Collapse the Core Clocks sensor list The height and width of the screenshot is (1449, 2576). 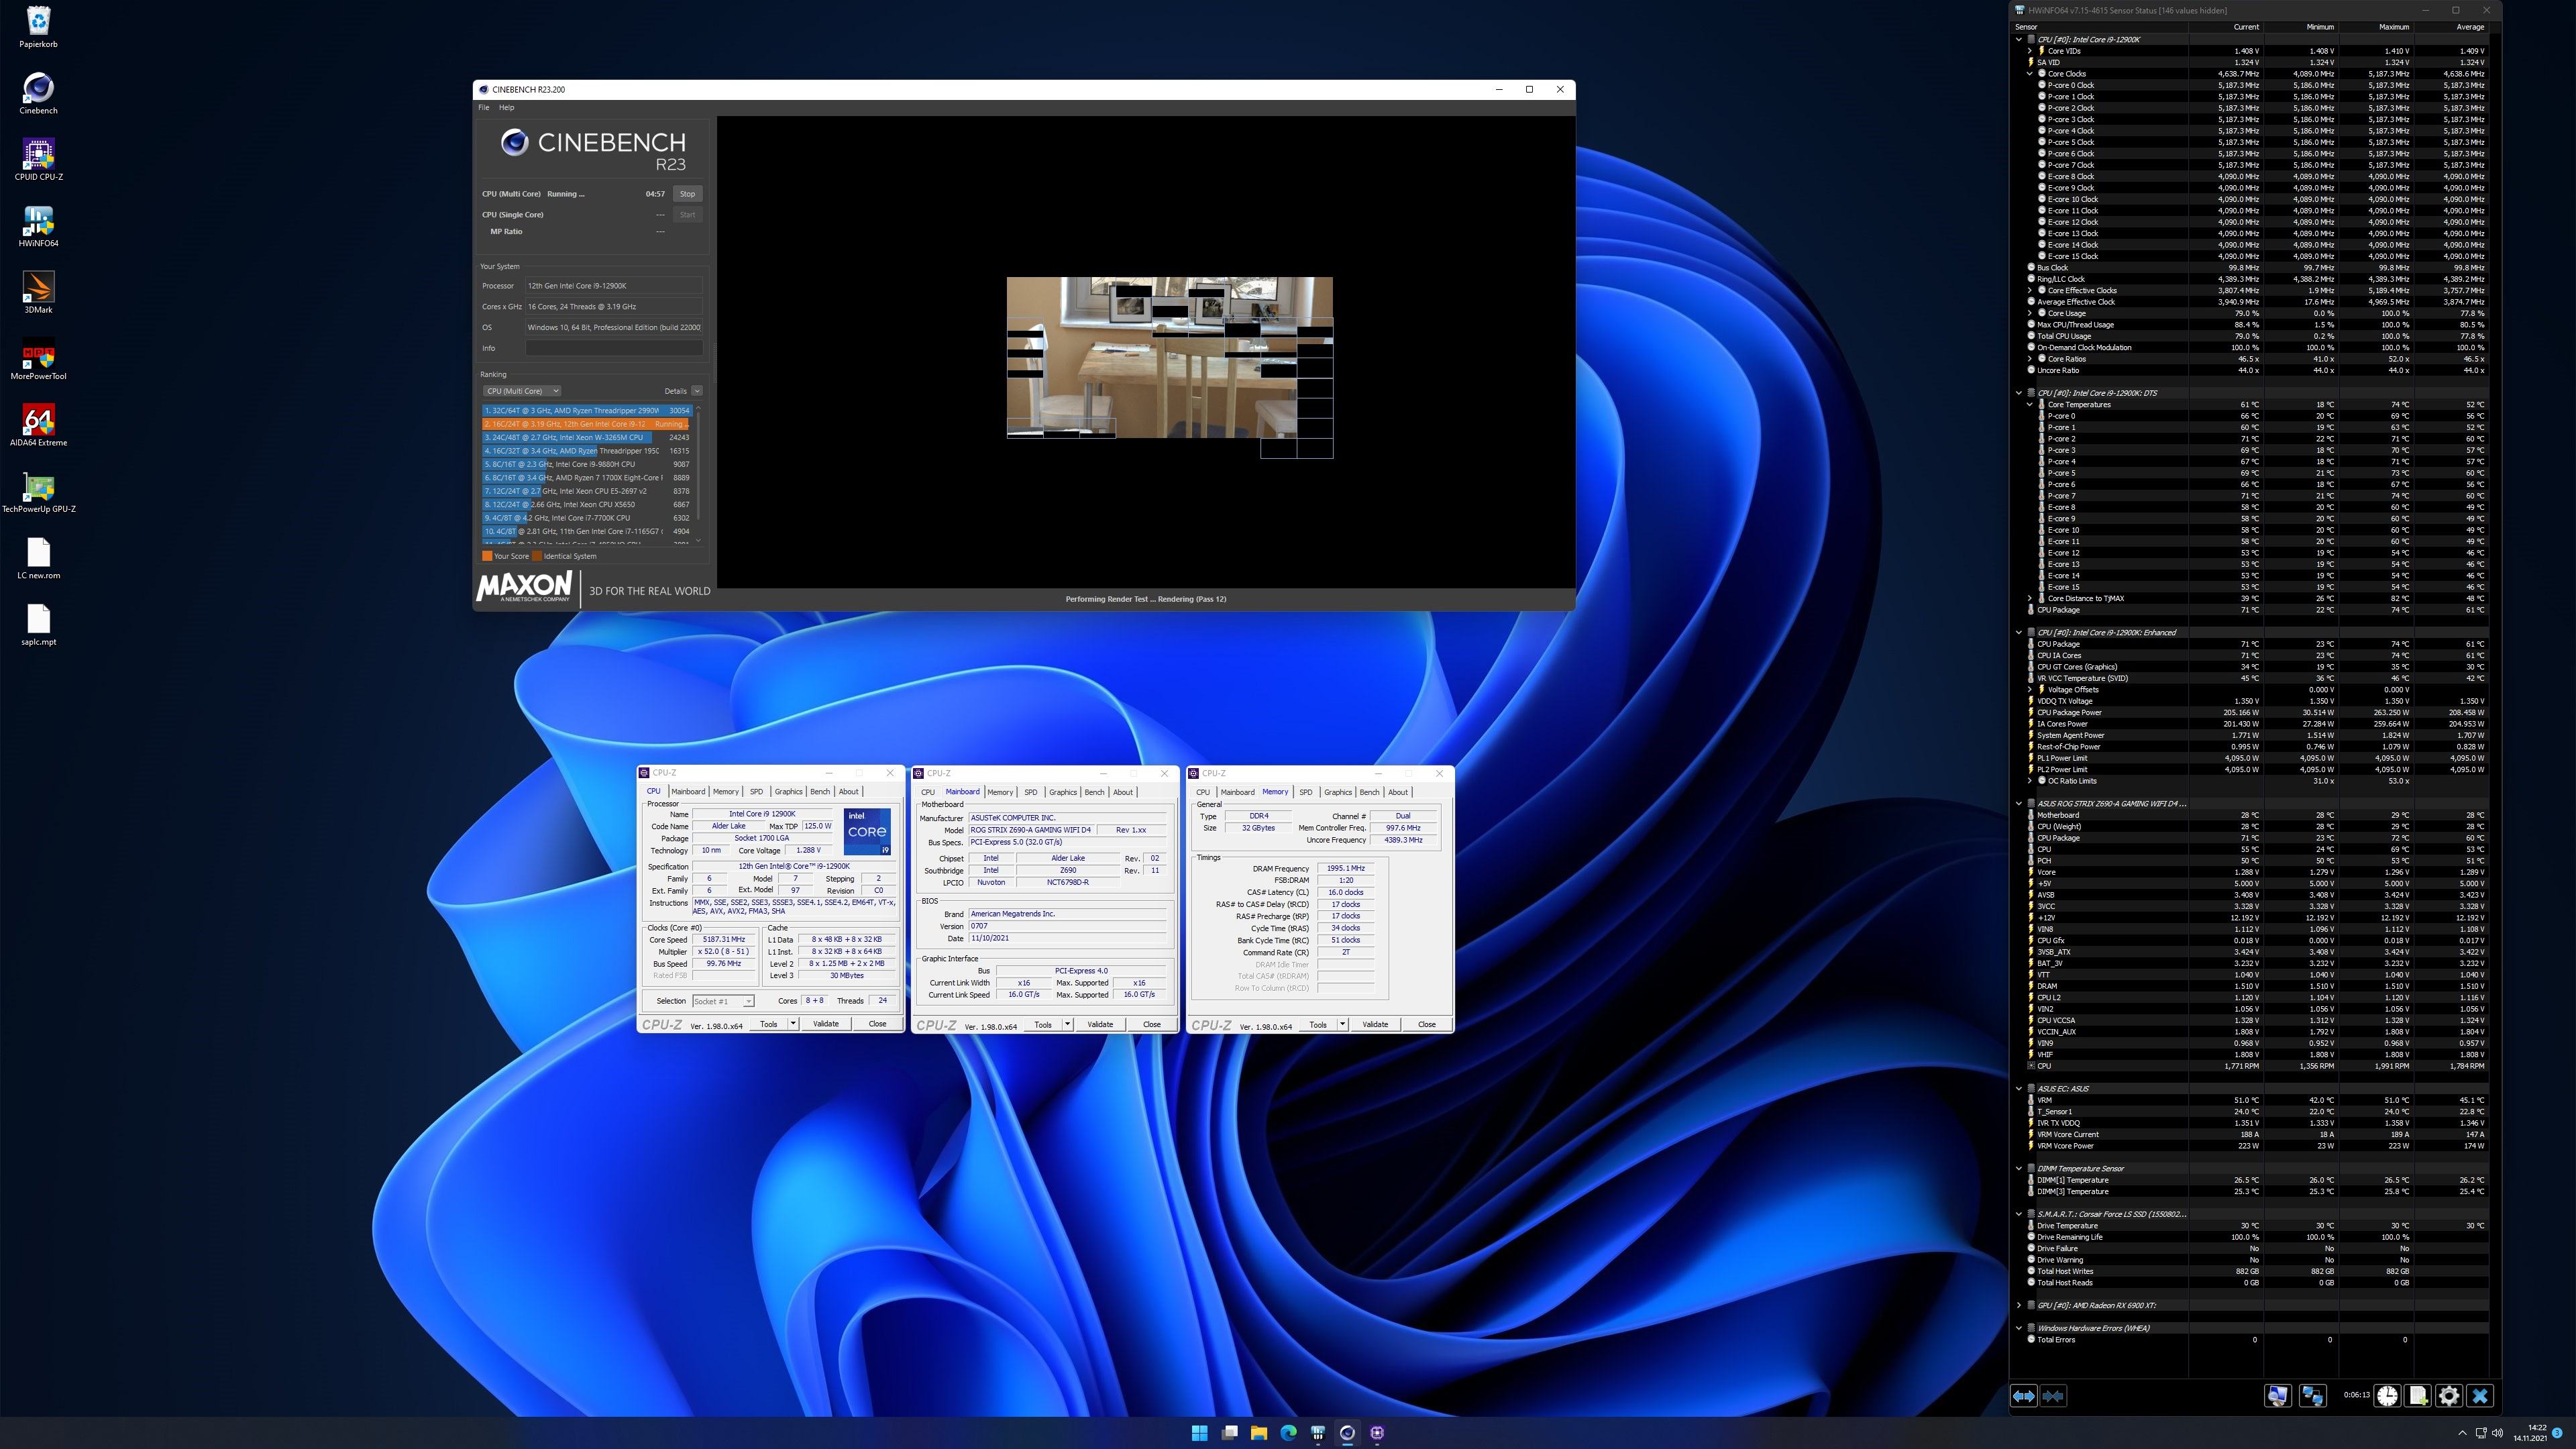(x=2029, y=73)
